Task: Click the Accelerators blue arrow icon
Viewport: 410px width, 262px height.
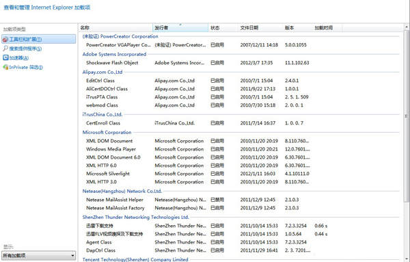Action: point(5,57)
